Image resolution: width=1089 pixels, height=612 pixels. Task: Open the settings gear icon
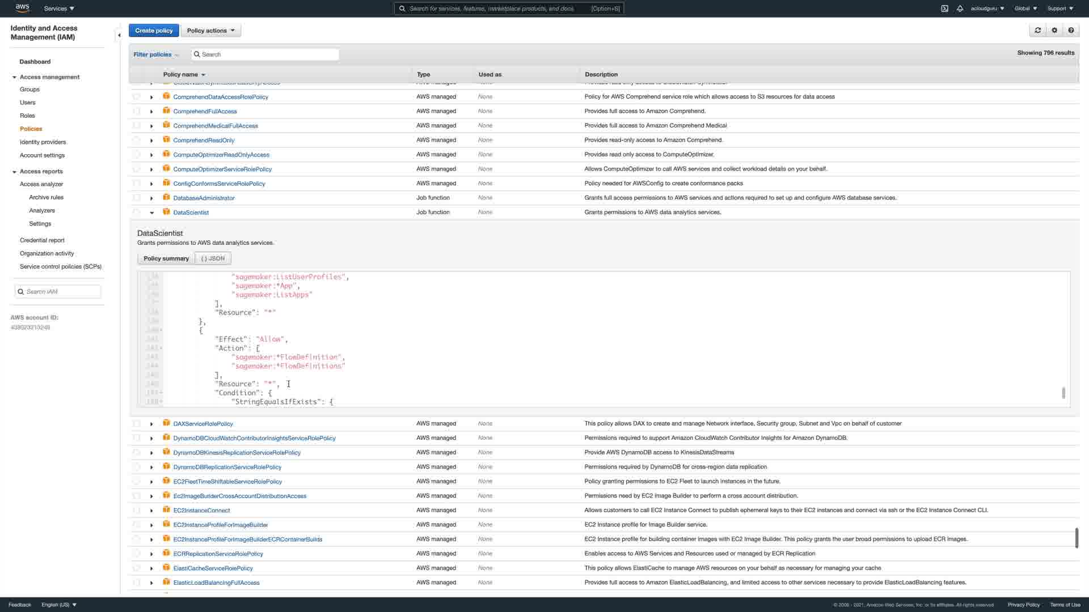(x=1054, y=31)
